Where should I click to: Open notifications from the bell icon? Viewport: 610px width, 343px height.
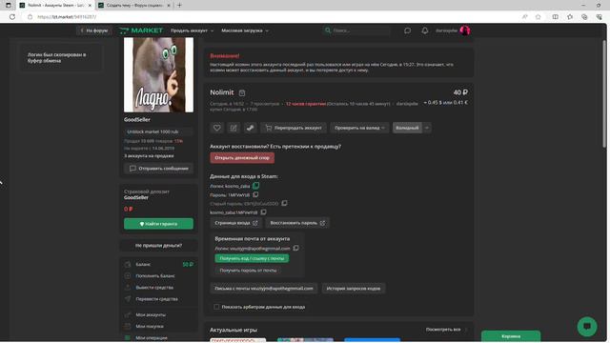(x=425, y=30)
